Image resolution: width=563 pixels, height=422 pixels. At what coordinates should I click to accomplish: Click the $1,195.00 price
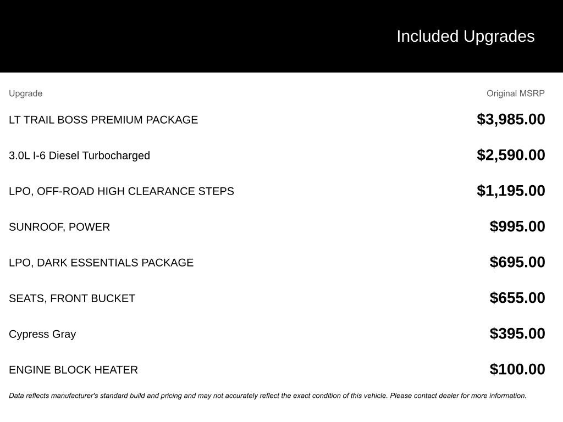pos(511,191)
